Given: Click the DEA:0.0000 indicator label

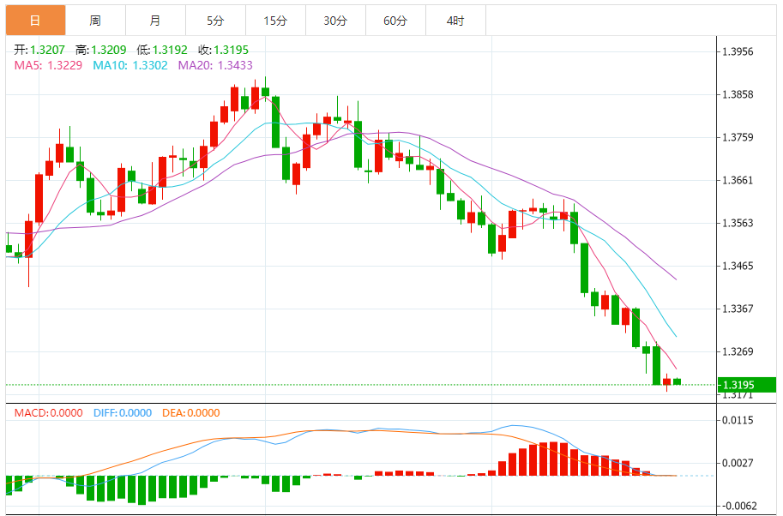Looking at the screenshot, I should 190,412.
